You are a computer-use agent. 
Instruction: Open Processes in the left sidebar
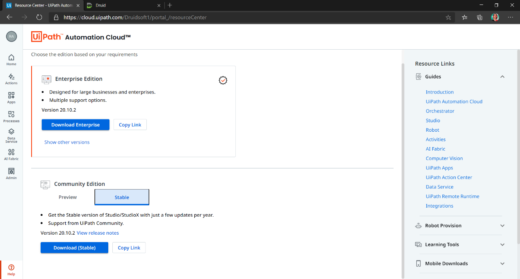pos(11,117)
